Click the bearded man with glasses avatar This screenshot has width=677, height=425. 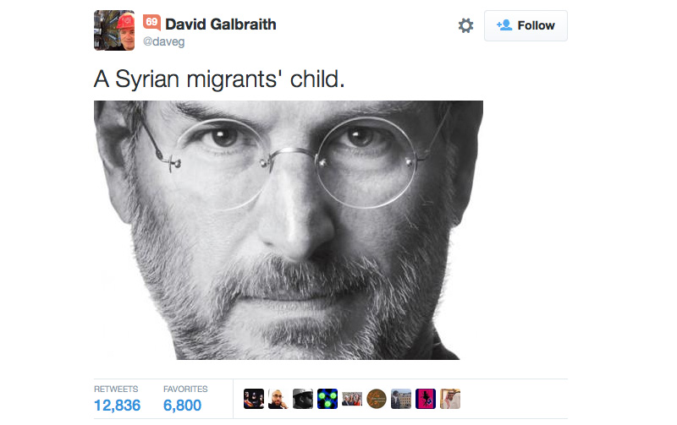[278, 399]
